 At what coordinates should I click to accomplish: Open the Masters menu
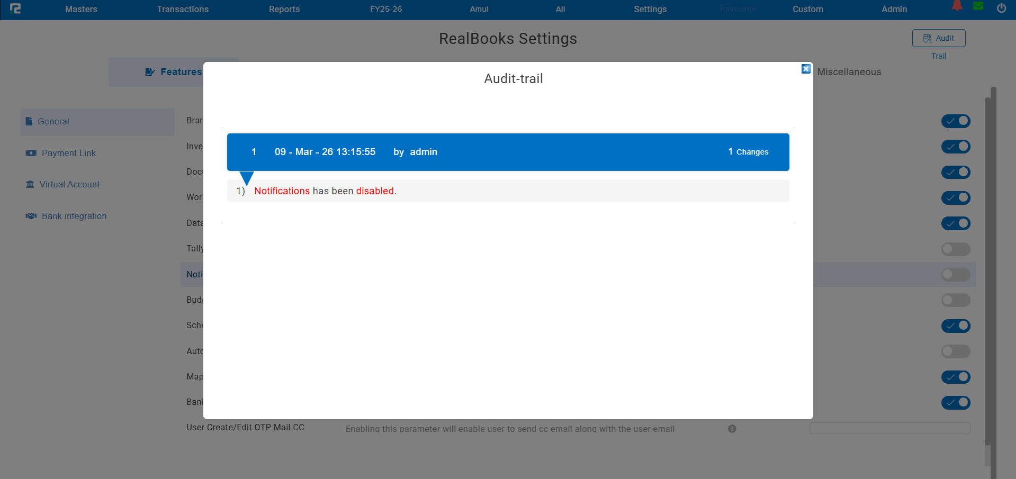click(80, 9)
